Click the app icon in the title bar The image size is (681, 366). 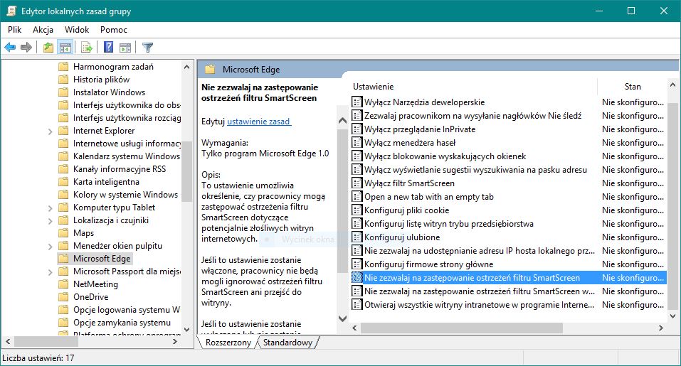(x=11, y=11)
